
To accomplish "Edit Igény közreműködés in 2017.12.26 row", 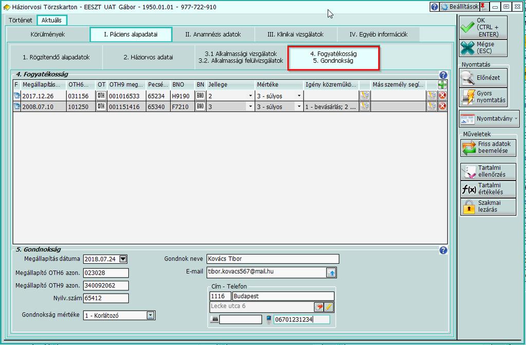I will [365, 96].
